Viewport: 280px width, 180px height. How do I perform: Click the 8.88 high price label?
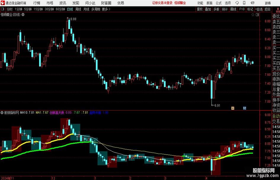(73, 19)
